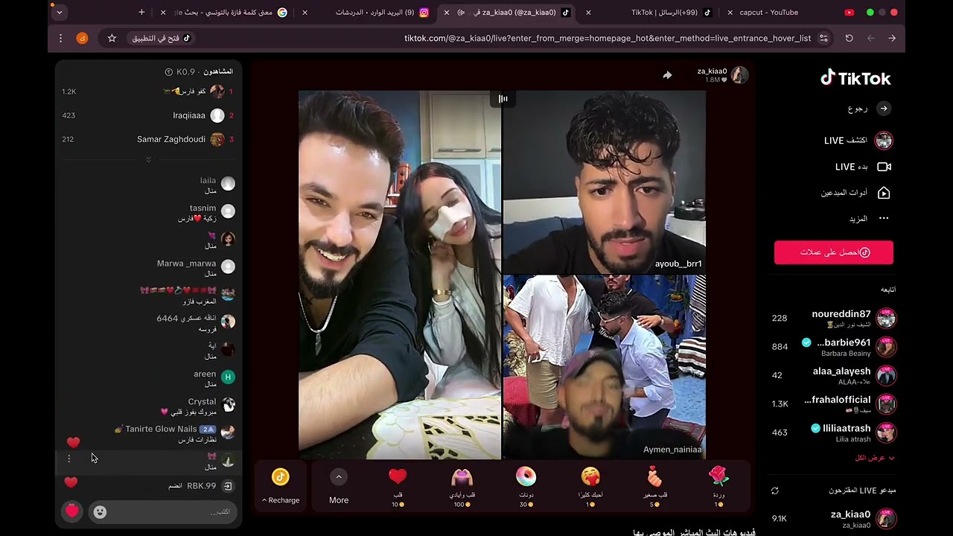The image size is (953, 536).
Task: Expand More gifts chevron
Action: tap(339, 476)
